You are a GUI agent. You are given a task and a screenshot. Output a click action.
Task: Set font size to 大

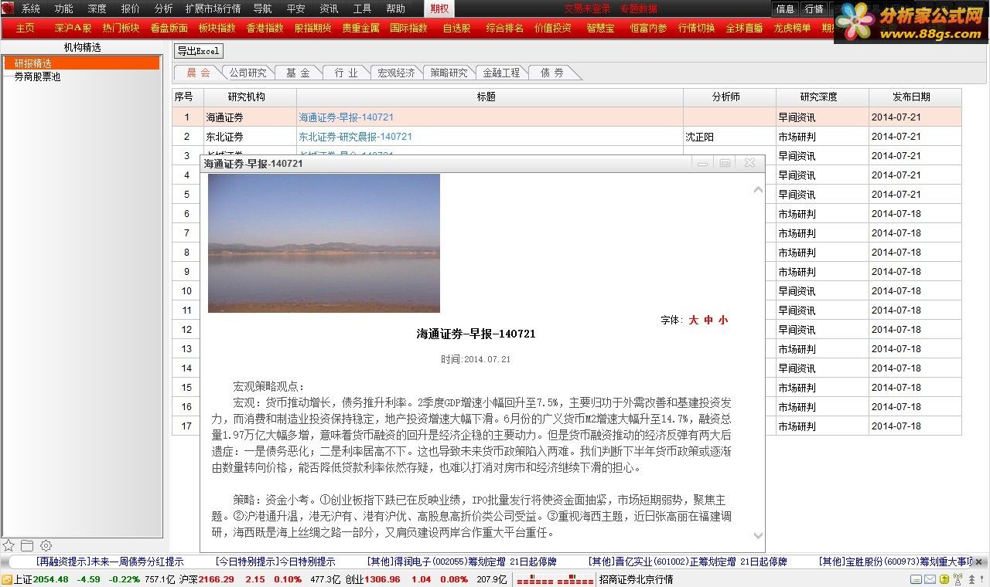point(694,320)
